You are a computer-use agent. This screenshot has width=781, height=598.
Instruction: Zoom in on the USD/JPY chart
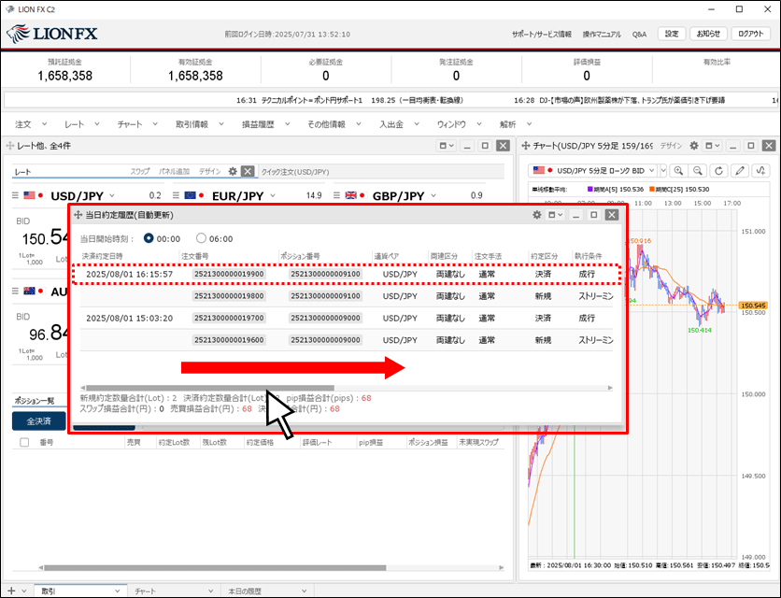click(678, 171)
